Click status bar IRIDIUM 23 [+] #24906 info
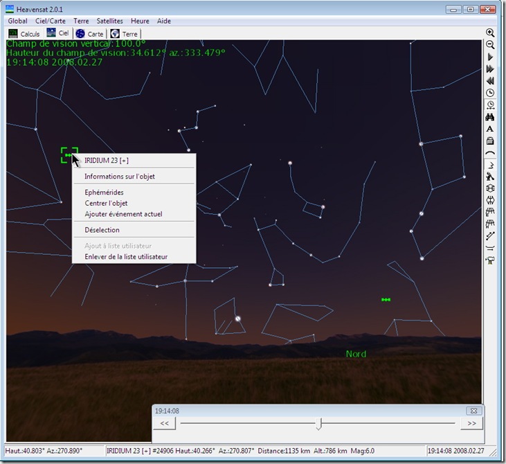Image resolution: width=506 pixels, height=464 pixels. coord(240,451)
